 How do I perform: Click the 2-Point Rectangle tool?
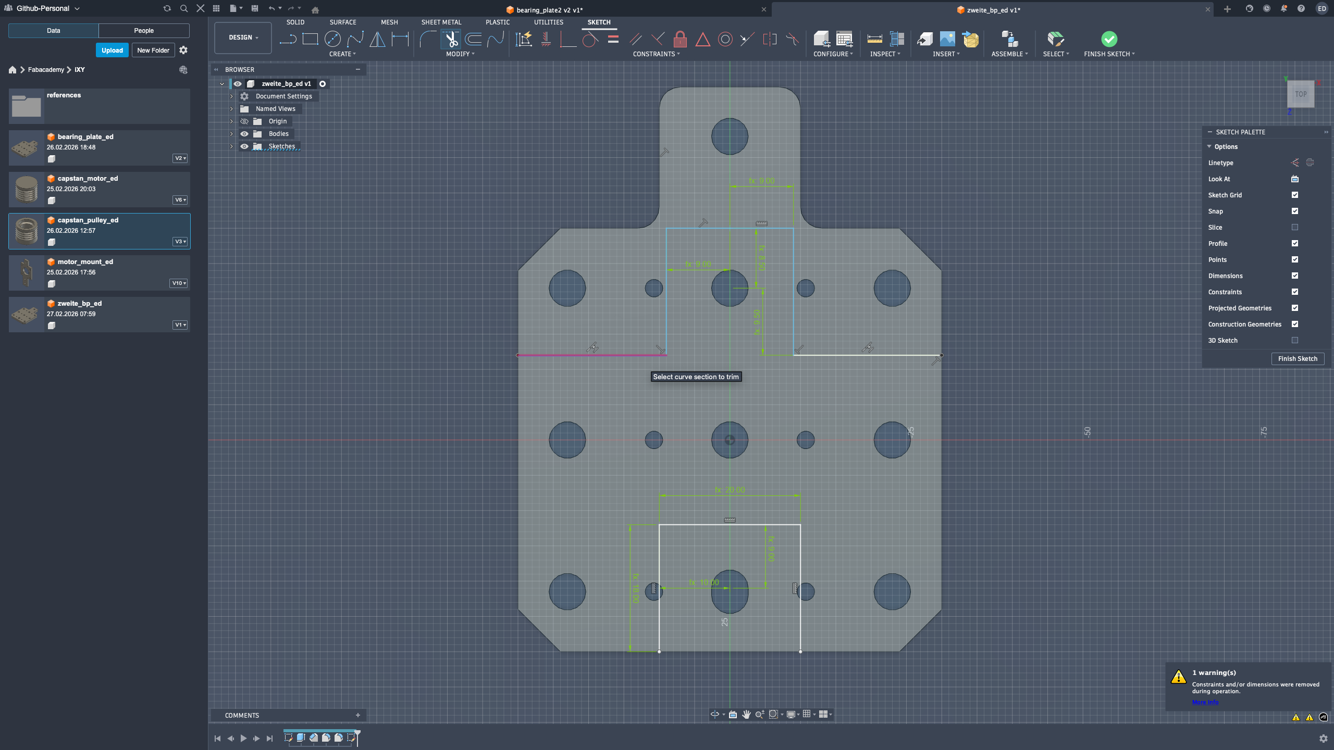coord(310,39)
